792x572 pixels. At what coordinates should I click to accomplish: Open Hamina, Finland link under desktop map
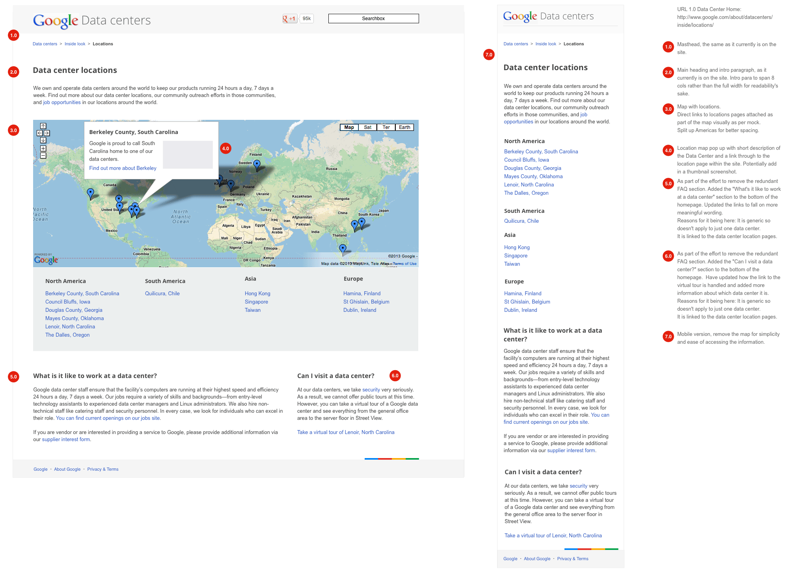(362, 294)
